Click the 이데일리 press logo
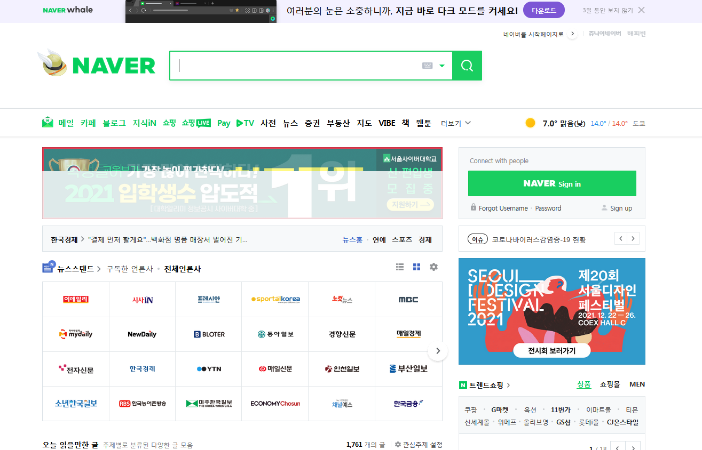702x450 pixels. (x=76, y=300)
